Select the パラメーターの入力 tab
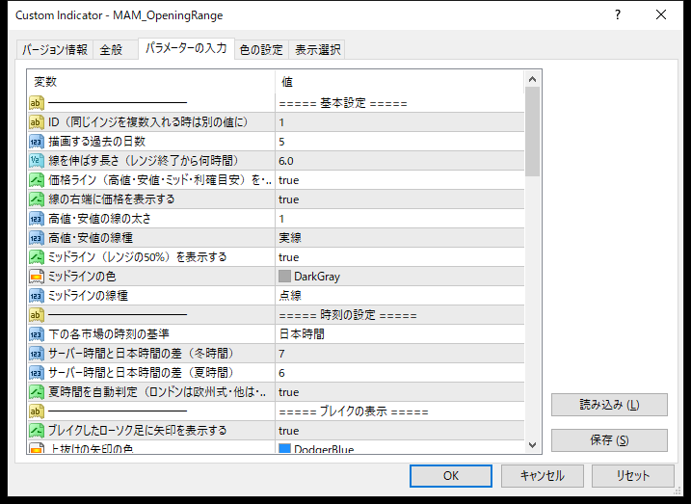This screenshot has width=691, height=504. click(x=186, y=48)
